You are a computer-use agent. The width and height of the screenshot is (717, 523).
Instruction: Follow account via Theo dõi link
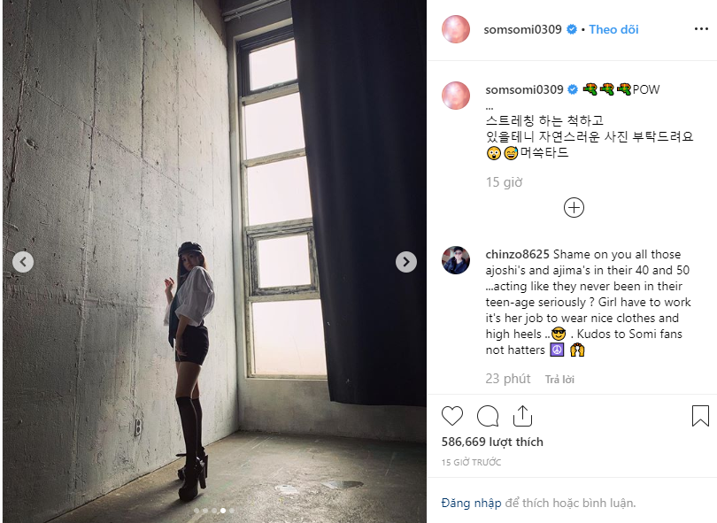pos(613,29)
